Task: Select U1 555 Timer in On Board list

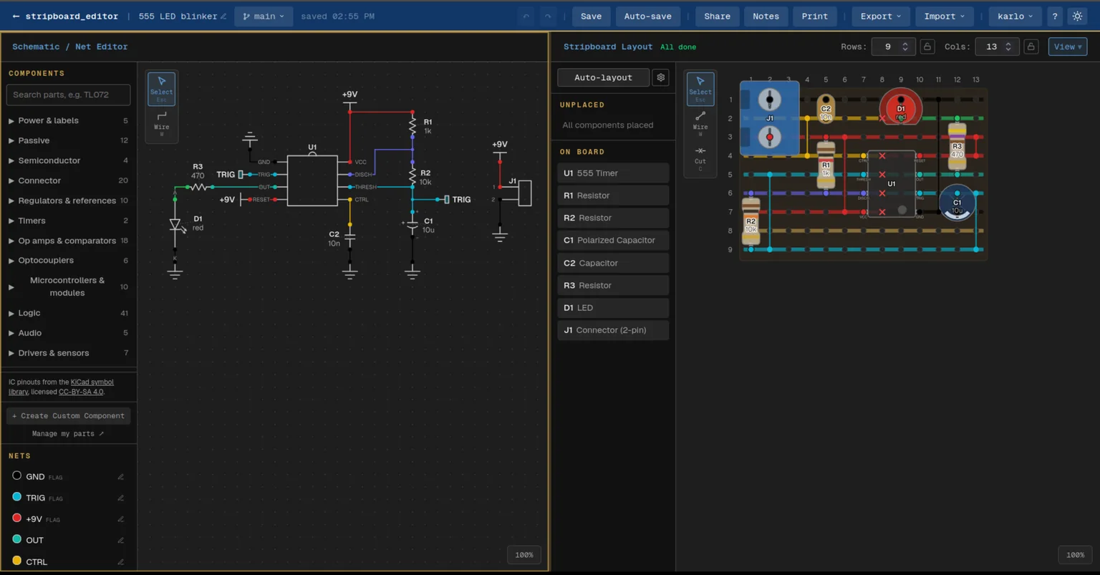Action: [x=613, y=173]
